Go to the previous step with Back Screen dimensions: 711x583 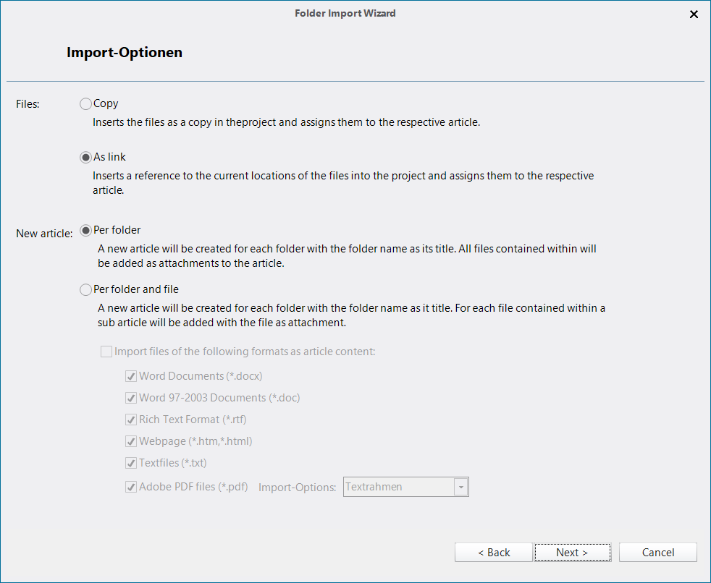[494, 553]
